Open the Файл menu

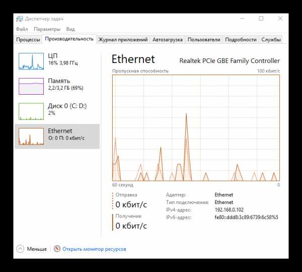point(22,29)
